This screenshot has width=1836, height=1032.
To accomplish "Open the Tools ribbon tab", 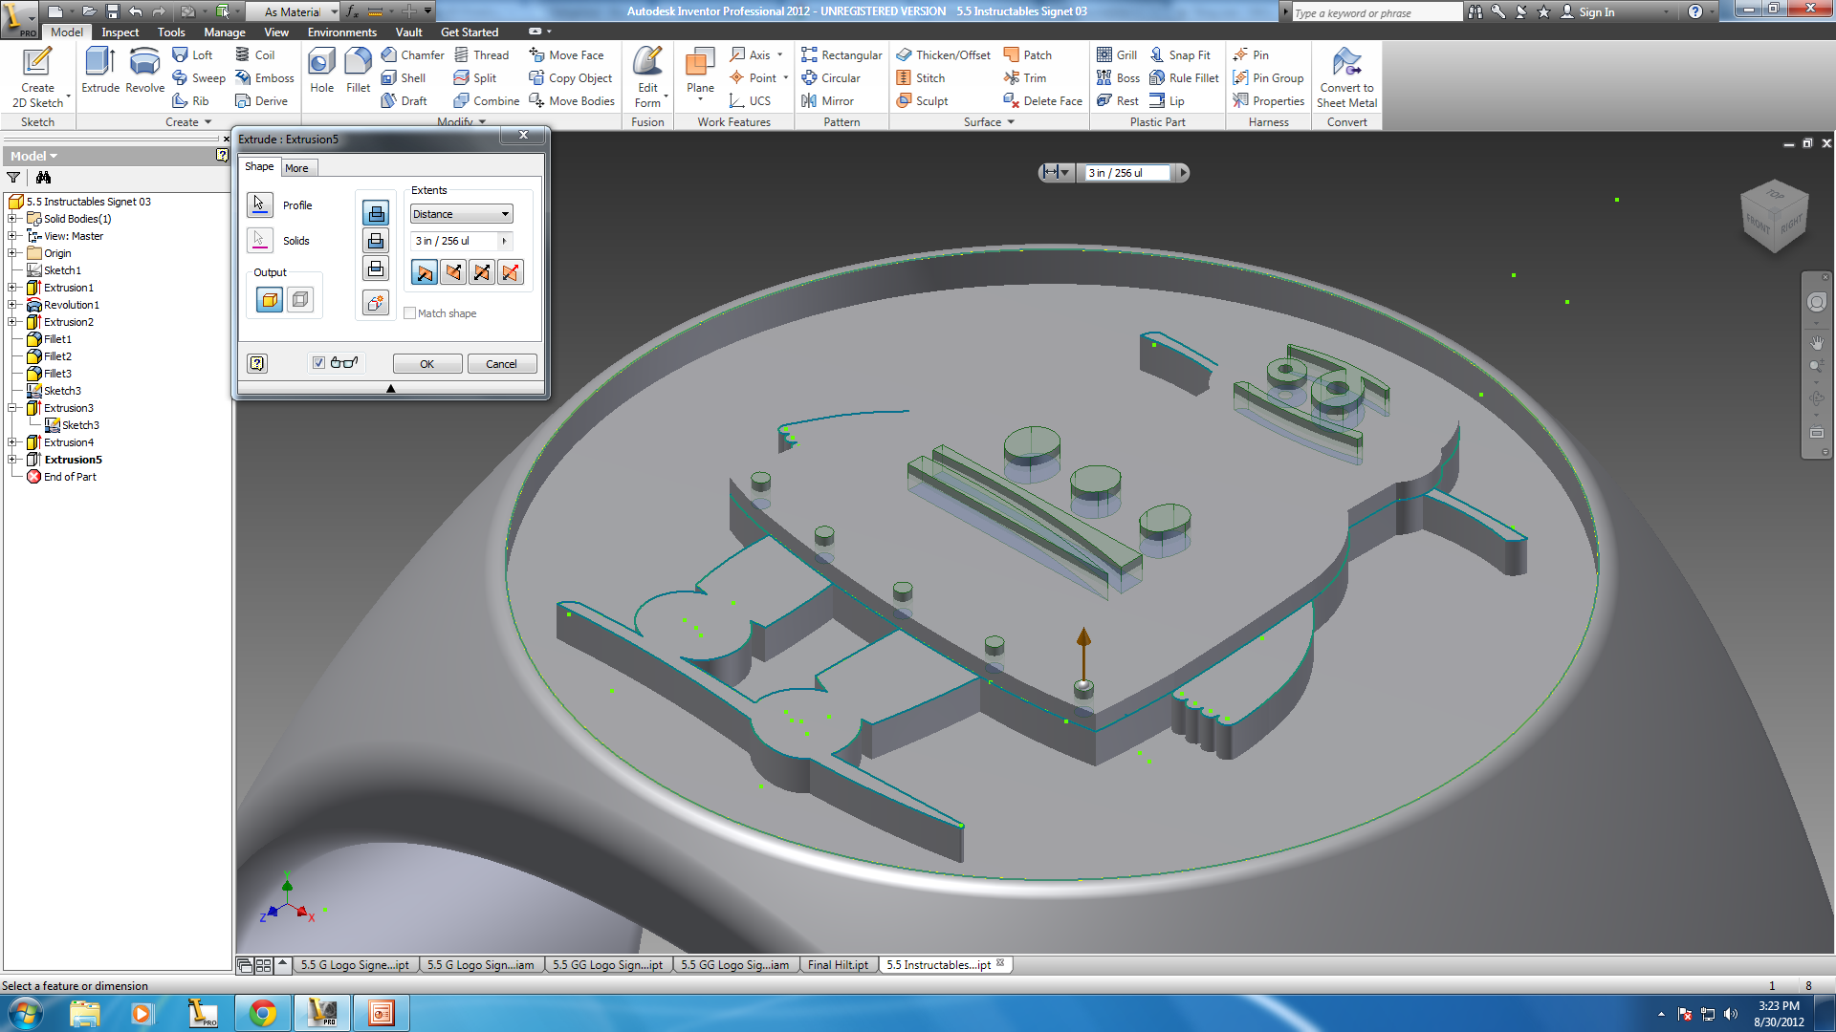I will pos(171,32).
